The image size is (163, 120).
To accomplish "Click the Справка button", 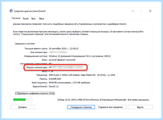I will click(23, 107).
